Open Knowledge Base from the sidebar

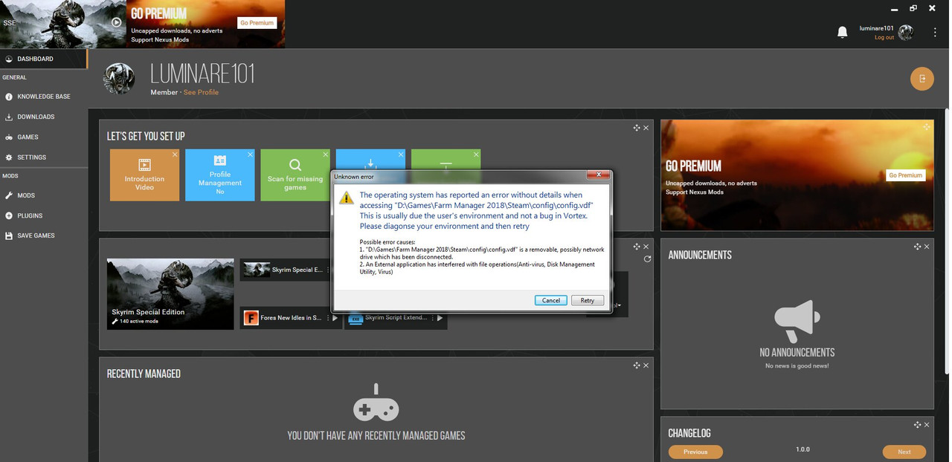(x=43, y=97)
